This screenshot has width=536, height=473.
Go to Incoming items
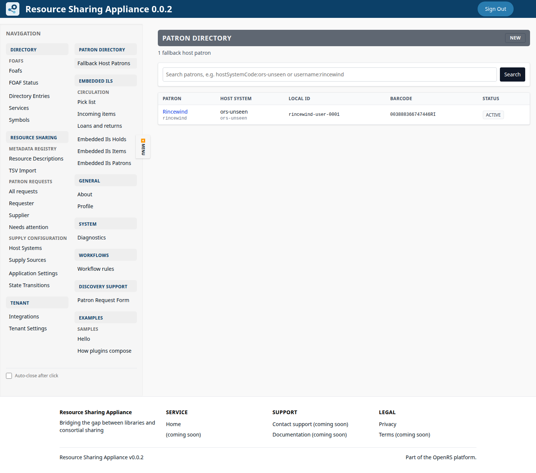point(96,114)
